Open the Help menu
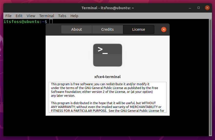This screenshot has height=140, width=215. click(74, 16)
